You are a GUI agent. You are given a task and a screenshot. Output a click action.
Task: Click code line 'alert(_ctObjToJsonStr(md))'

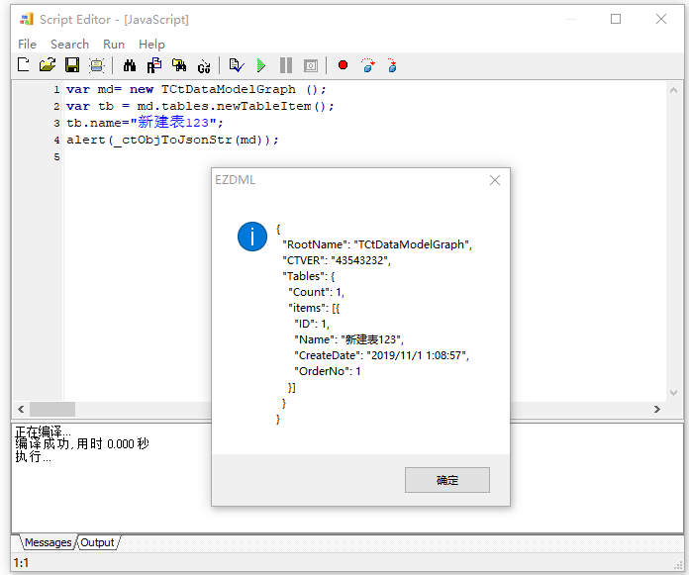pos(172,141)
